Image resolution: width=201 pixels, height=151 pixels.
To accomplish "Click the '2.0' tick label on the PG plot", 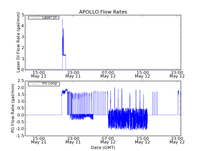I will 21,88.
